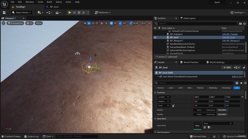Open the Output Log
Screen dimensions: 248x139
[31, 136]
